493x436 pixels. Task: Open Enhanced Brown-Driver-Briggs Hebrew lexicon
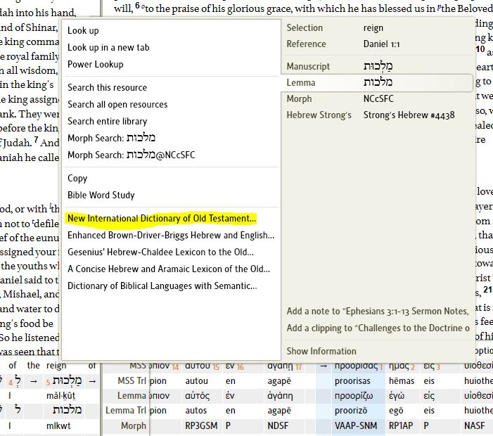tap(171, 236)
